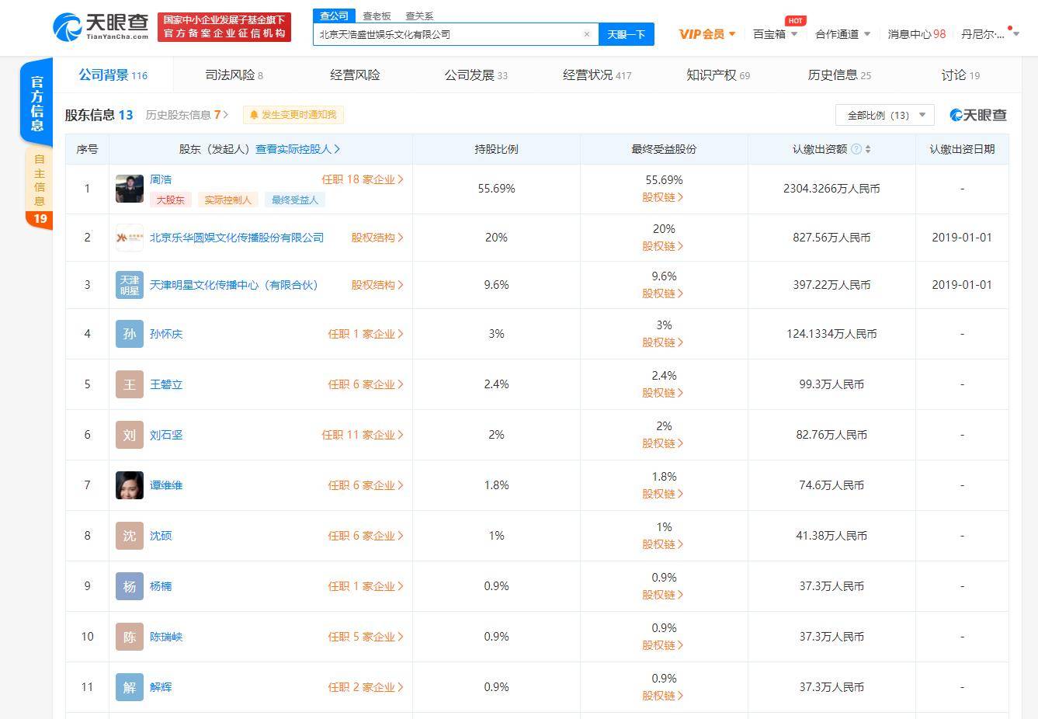Switch to the 公司发展 tab
This screenshot has width=1038, height=719.
click(476, 75)
